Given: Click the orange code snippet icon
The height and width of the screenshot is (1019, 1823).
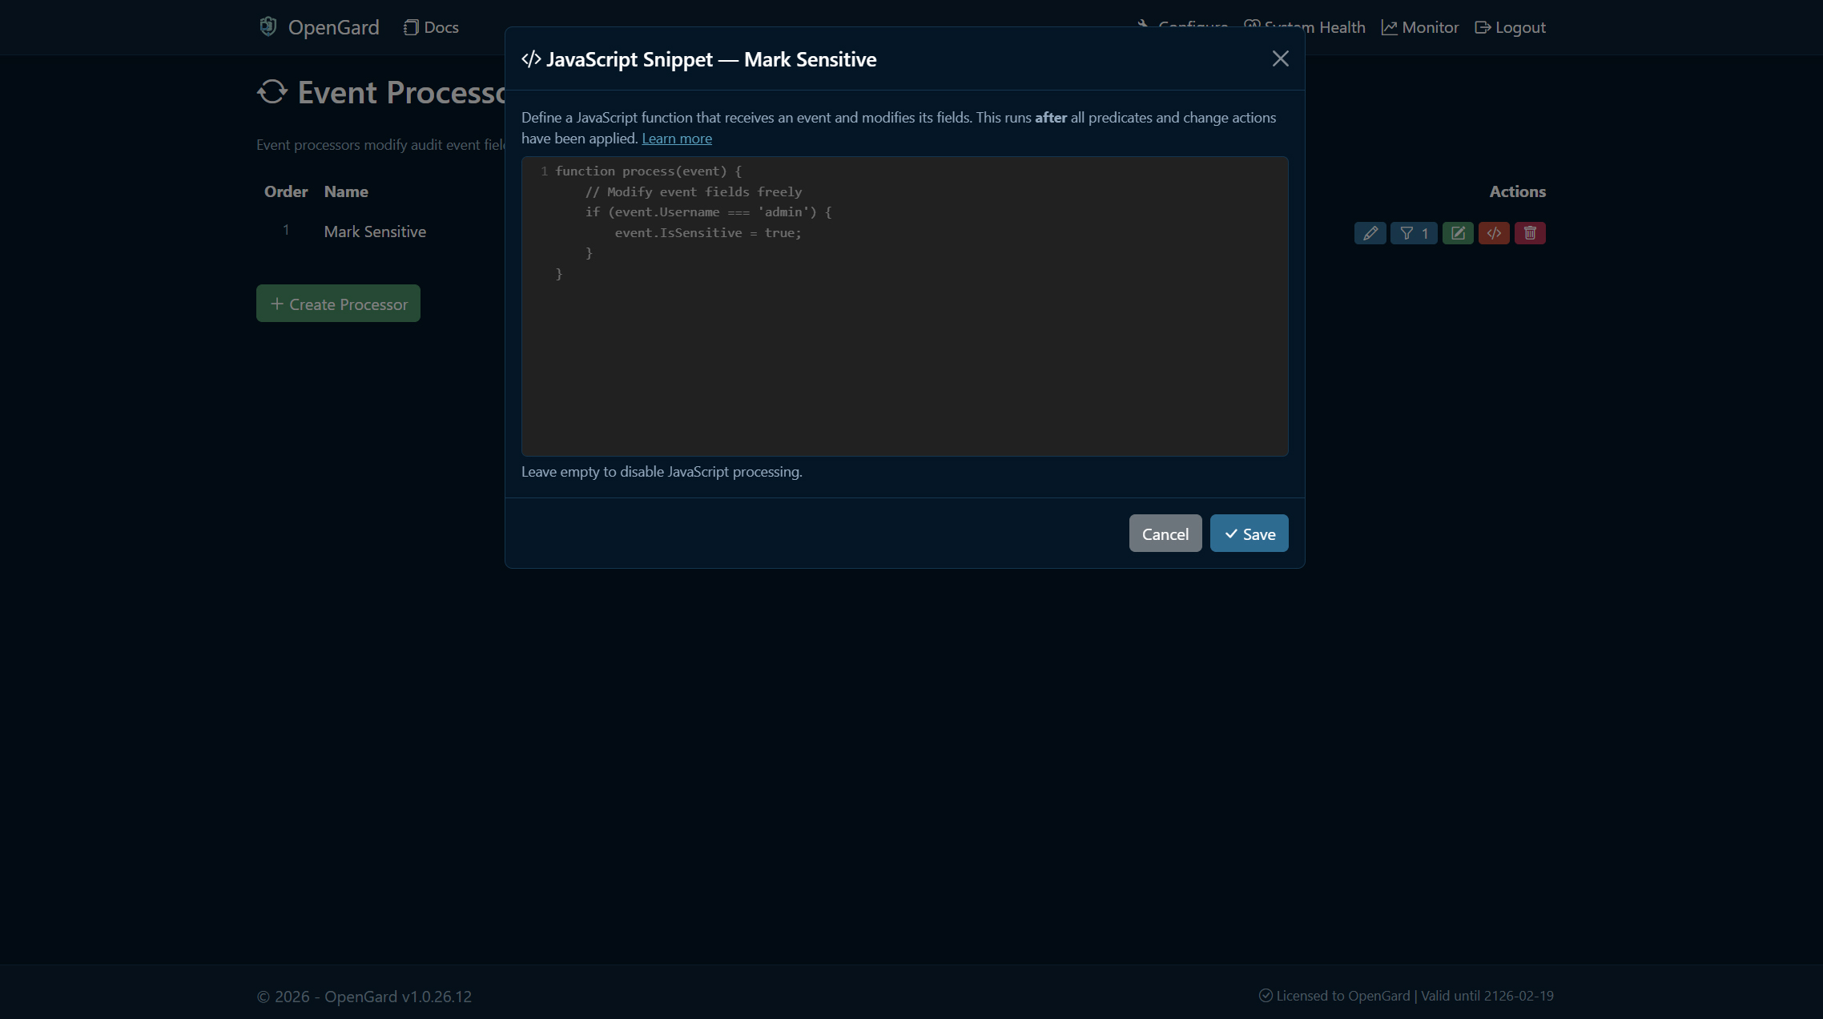Looking at the screenshot, I should (1494, 233).
